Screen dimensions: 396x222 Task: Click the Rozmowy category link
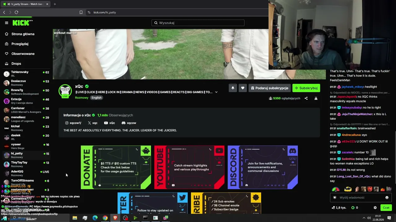click(x=82, y=98)
